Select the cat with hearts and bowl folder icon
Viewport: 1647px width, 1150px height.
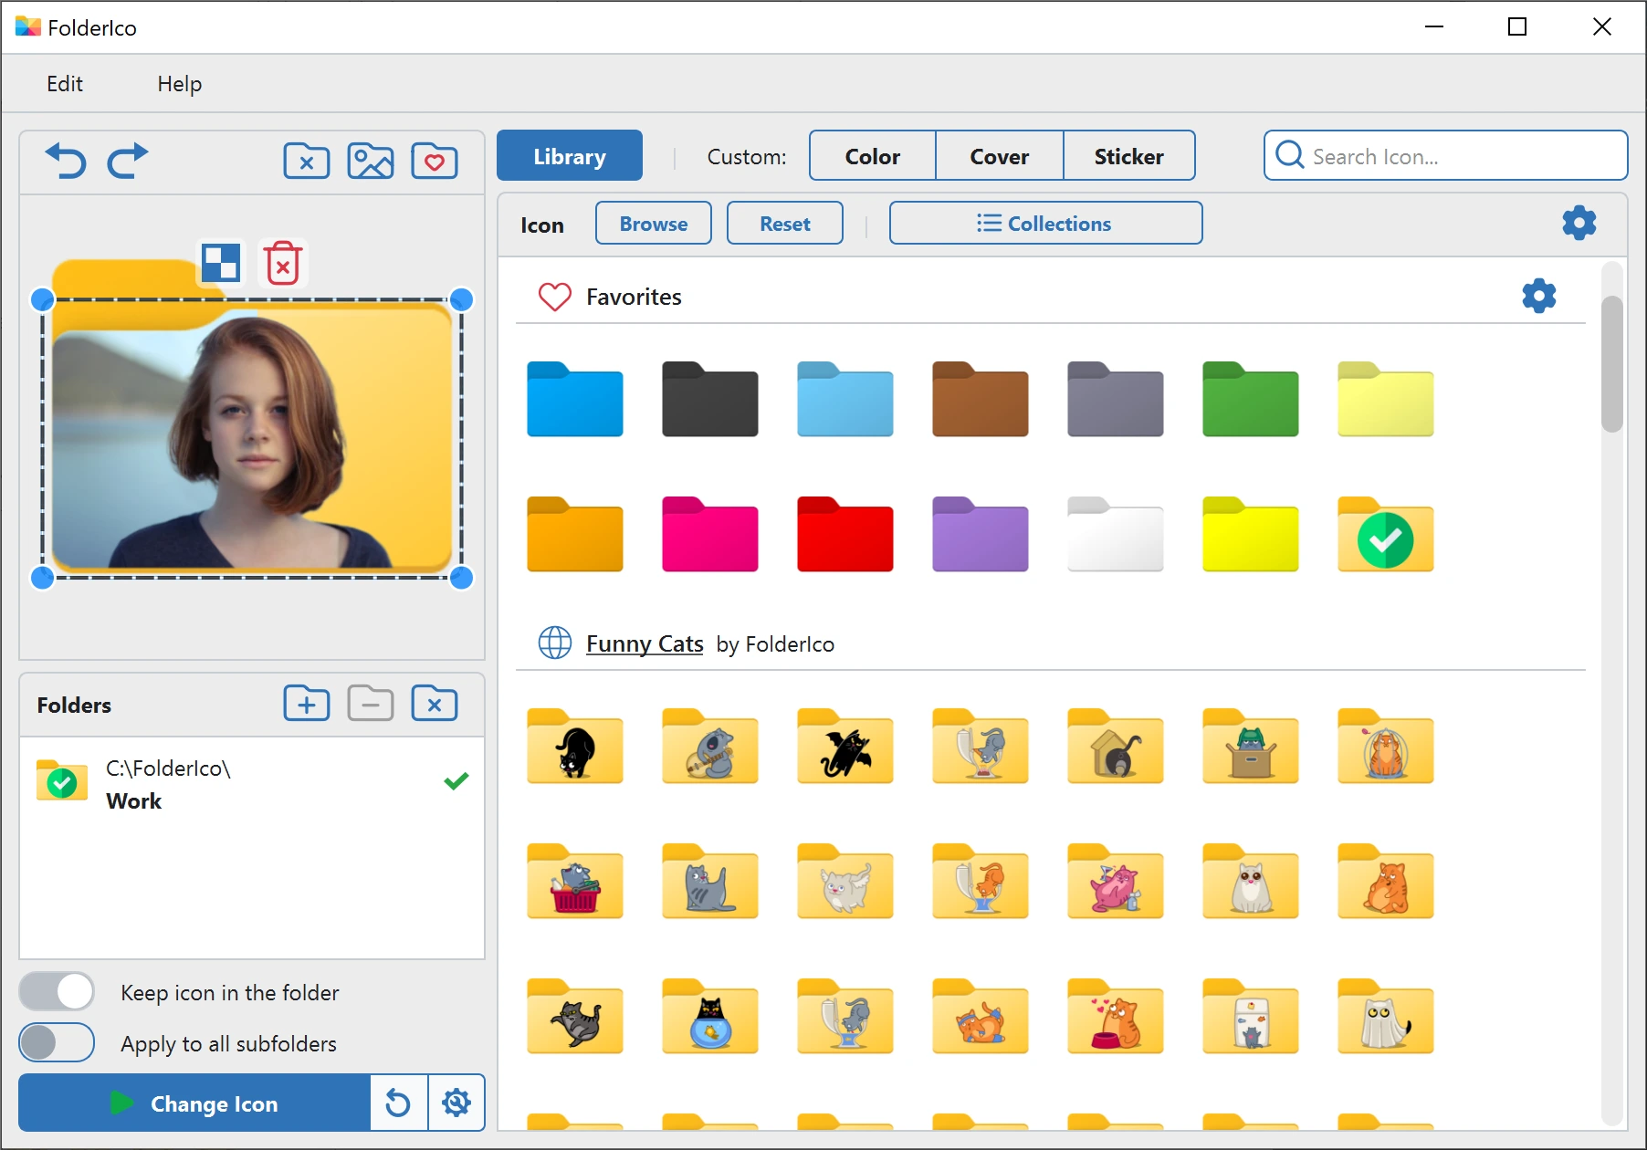(1116, 1017)
